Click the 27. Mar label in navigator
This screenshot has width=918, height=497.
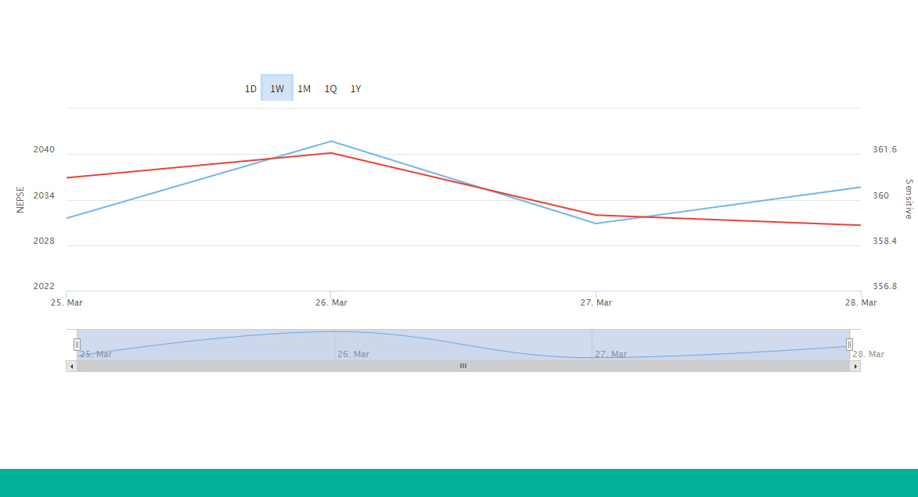(610, 354)
